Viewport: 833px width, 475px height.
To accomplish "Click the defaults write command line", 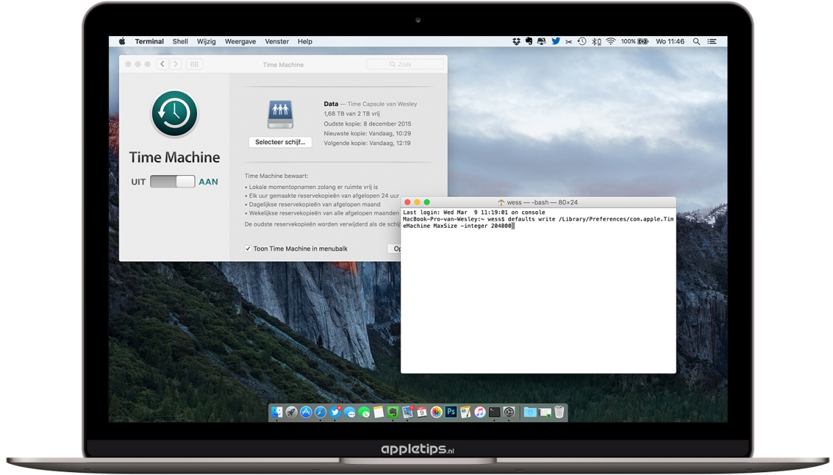I will click(x=538, y=222).
